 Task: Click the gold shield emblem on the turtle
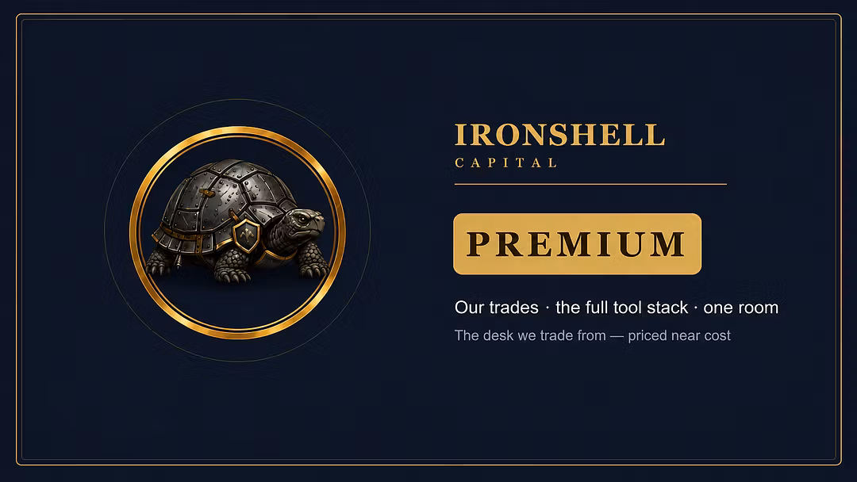(246, 235)
